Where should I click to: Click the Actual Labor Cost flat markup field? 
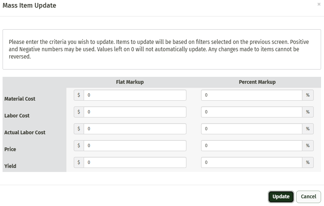click(135, 129)
